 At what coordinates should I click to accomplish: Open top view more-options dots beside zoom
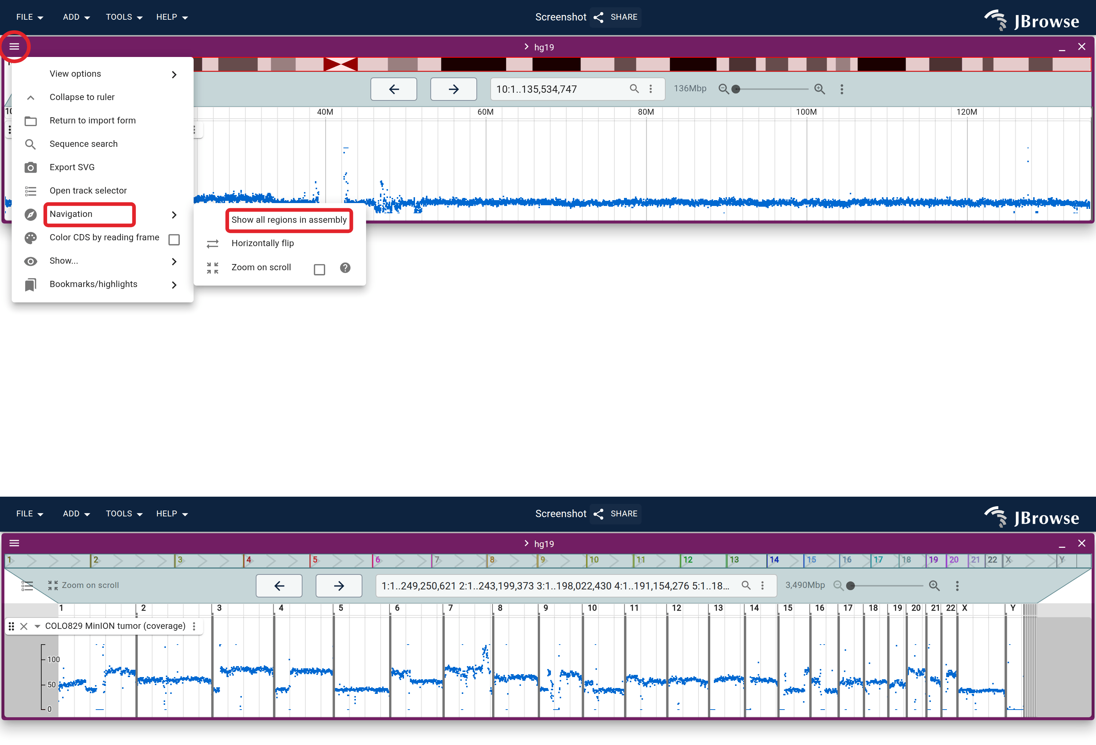coord(842,89)
